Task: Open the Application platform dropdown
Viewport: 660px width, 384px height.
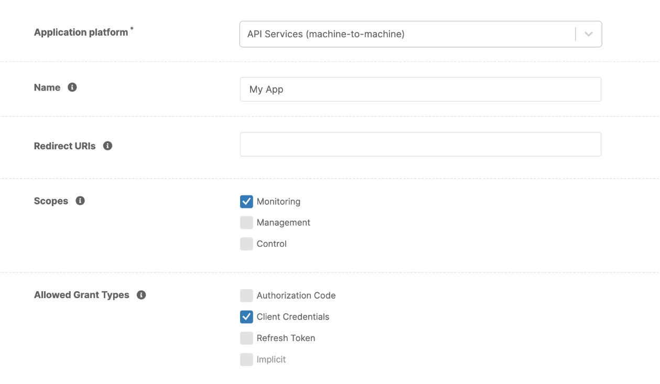Action: (419, 33)
